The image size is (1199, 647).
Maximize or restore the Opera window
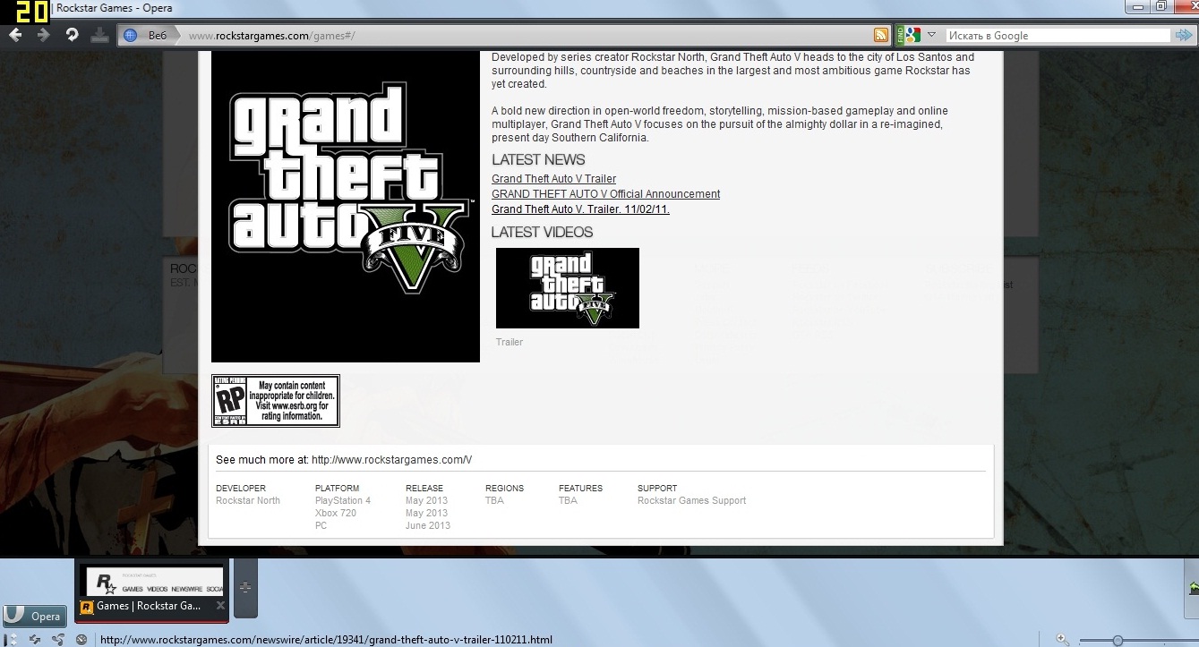1160,7
